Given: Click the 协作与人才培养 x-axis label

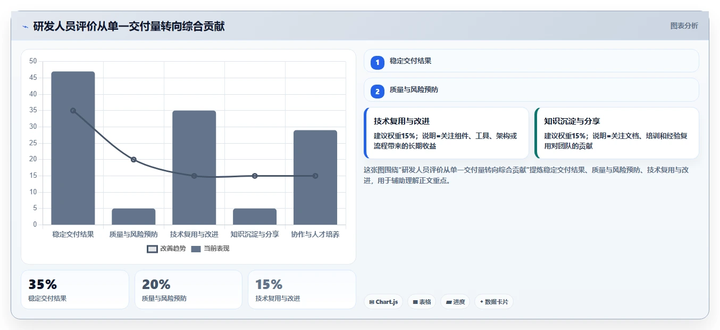Looking at the screenshot, I should click(315, 234).
